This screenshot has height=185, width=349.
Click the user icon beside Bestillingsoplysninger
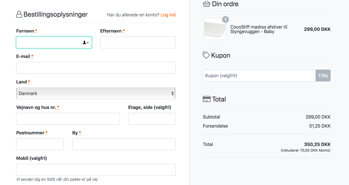click(19, 14)
